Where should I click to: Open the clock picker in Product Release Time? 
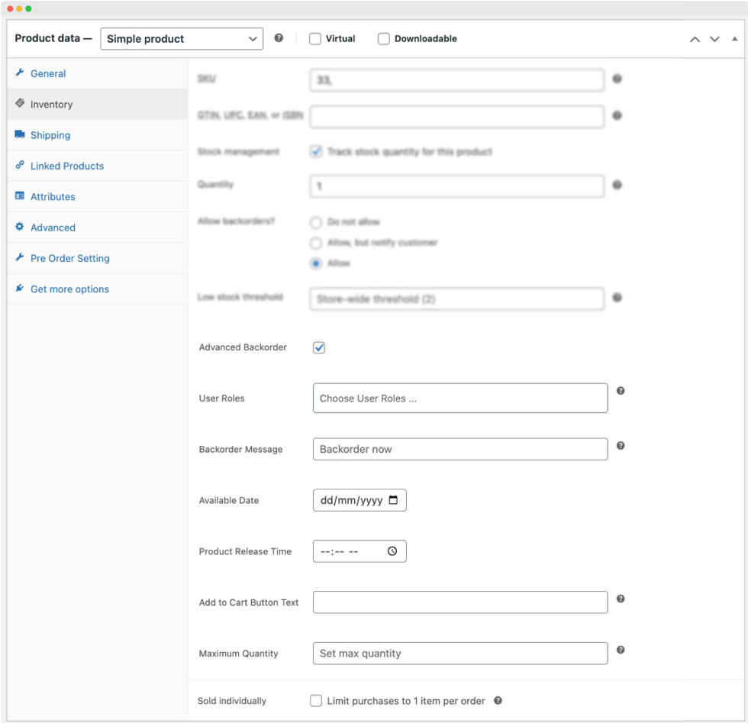click(x=392, y=551)
